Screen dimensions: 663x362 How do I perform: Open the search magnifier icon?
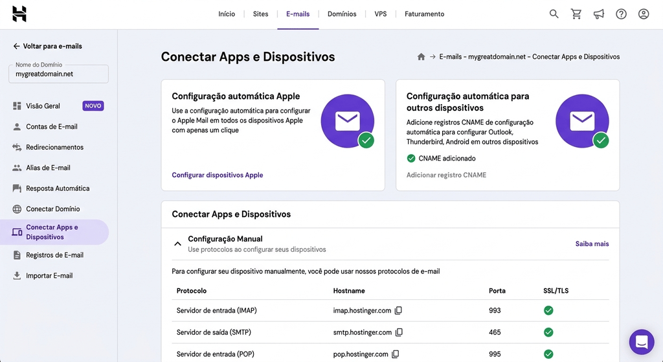(554, 14)
